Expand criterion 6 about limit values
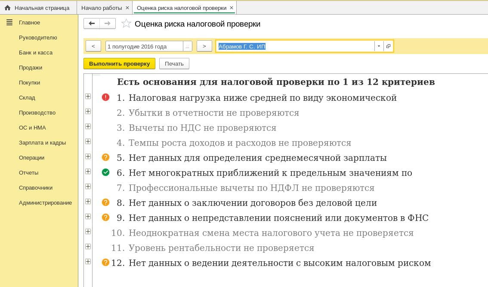 pos(88,172)
